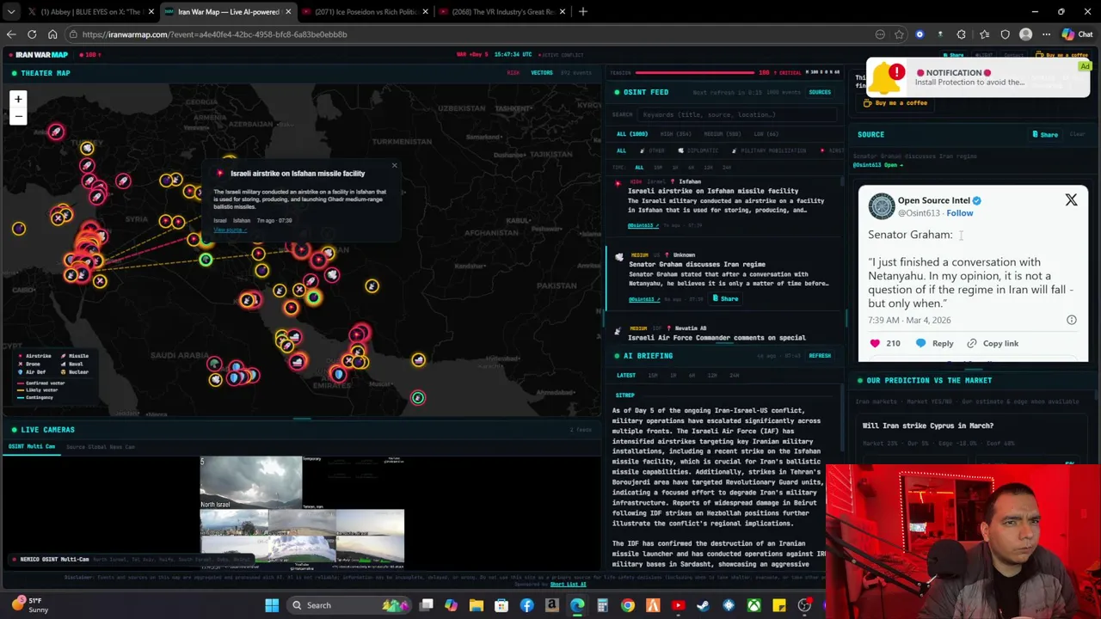Screen dimensions: 1101x619
Task: Clear the Source panel
Action: point(1077,135)
